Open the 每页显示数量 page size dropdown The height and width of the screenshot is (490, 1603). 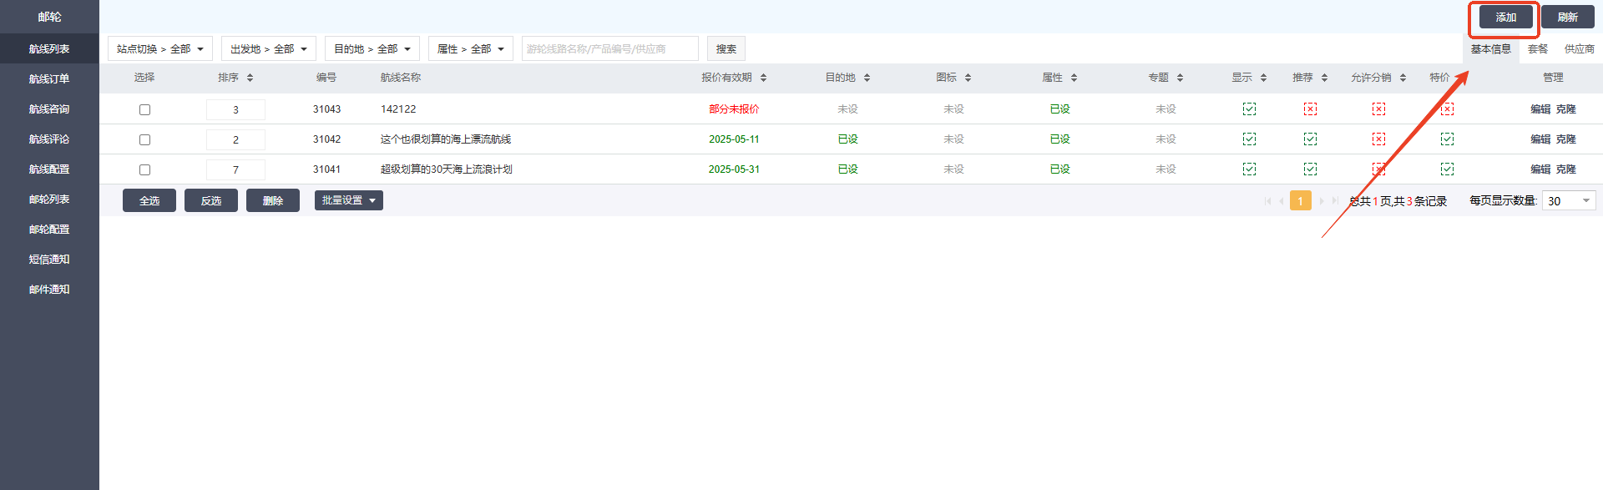(x=1569, y=201)
